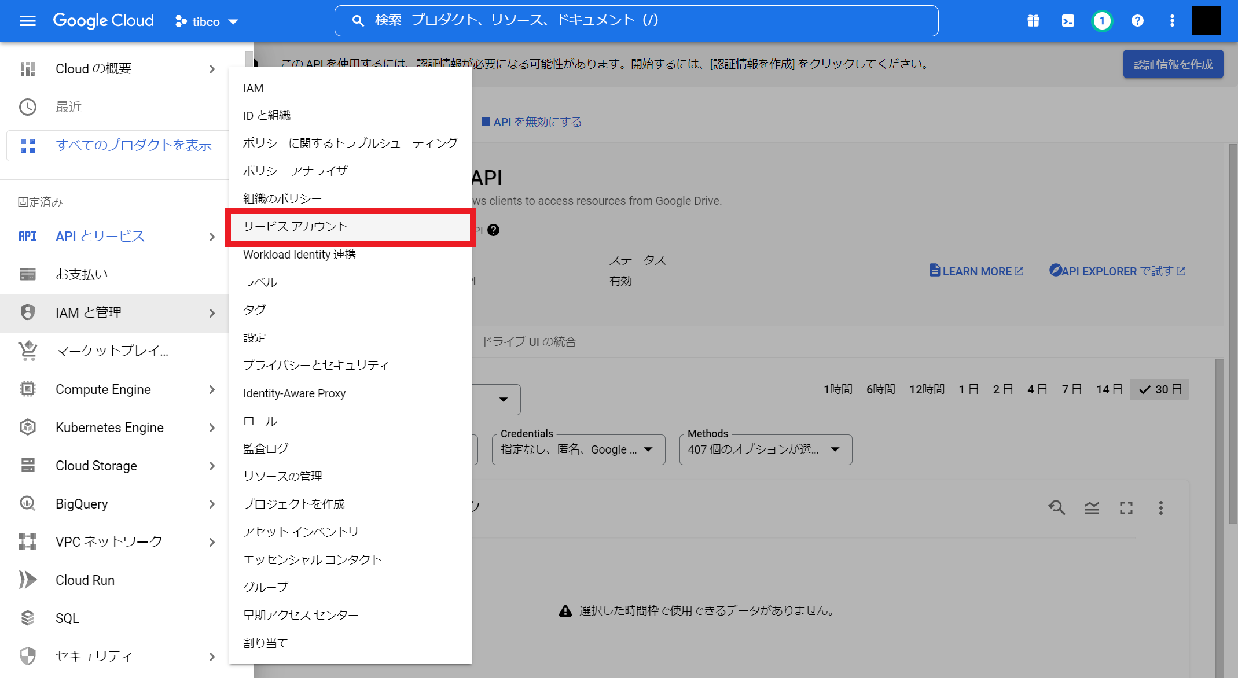This screenshot has height=678, width=1238.
Task: Expand Kubernetes Engine submenu chevron
Action: (212, 428)
